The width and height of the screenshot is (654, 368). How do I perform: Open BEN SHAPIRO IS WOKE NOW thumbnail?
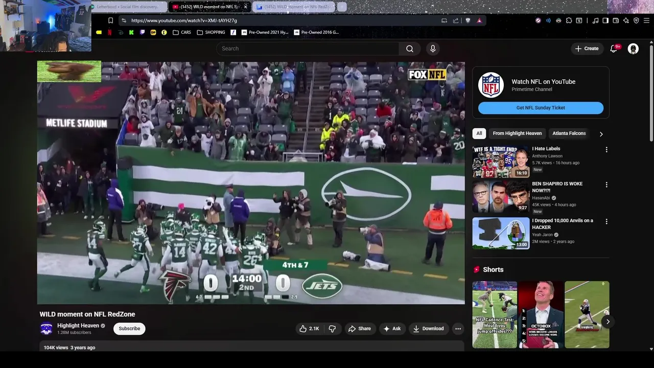501,197
